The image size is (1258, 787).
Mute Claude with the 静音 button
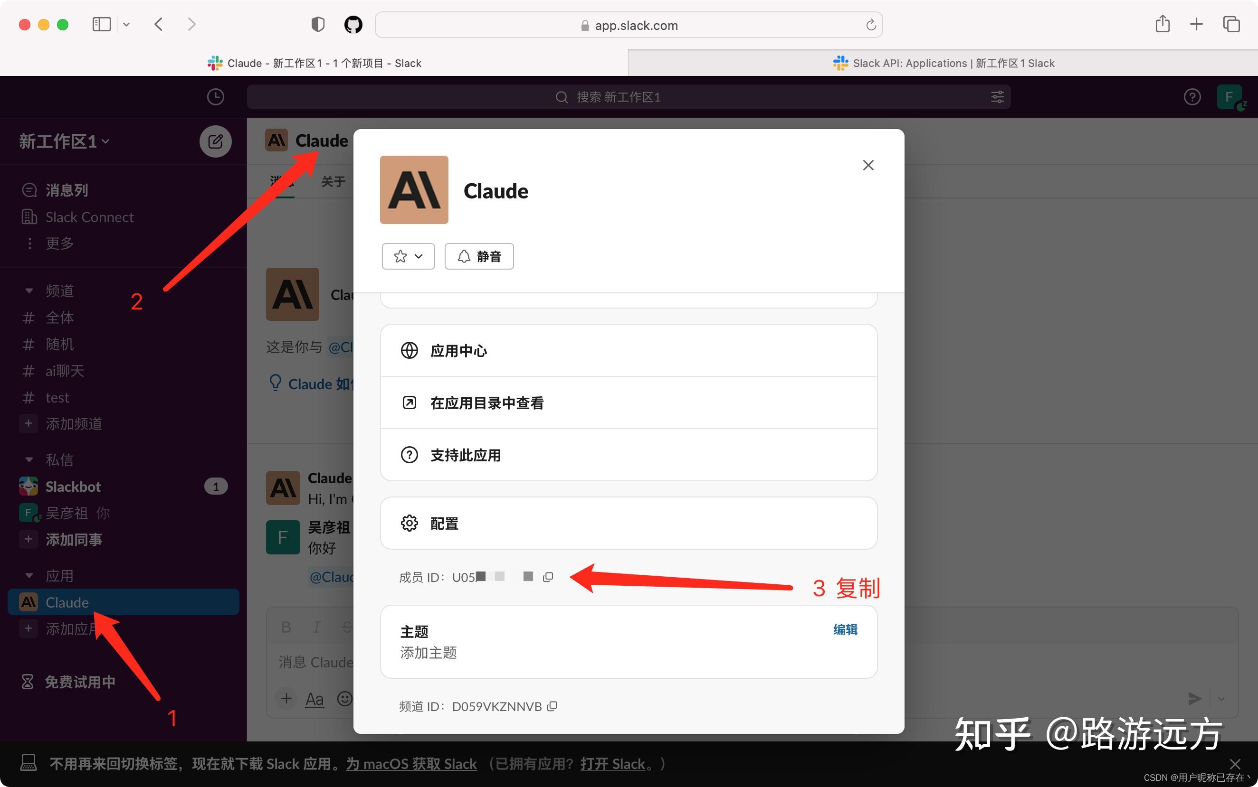(x=479, y=256)
